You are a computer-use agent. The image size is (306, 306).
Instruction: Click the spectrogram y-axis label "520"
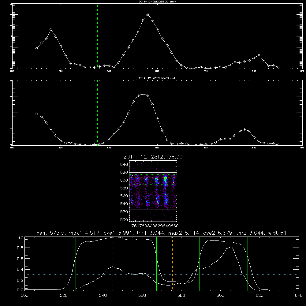click(124, 212)
